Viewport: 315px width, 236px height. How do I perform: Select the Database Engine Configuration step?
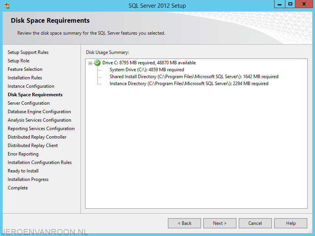pyautogui.click(x=39, y=112)
